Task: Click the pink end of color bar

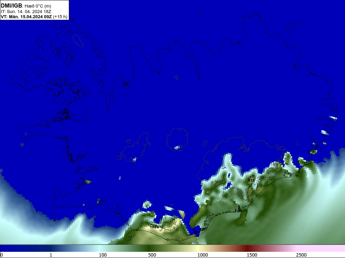Action: pyautogui.click(x=321, y=248)
